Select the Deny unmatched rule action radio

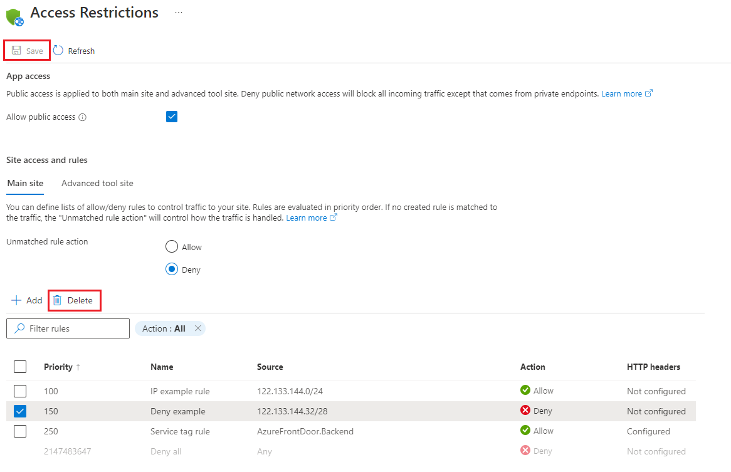tap(172, 270)
